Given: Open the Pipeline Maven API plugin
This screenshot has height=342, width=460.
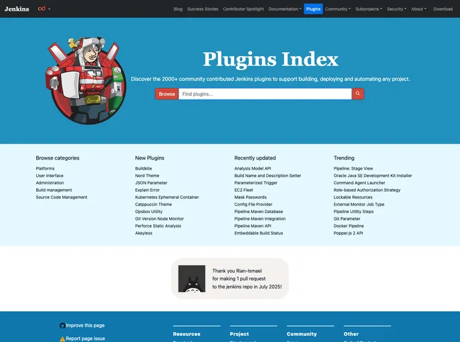Looking at the screenshot, I should point(253,226).
